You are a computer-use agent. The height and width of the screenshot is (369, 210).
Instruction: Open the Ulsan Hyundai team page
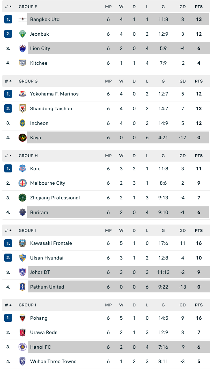coord(47,258)
